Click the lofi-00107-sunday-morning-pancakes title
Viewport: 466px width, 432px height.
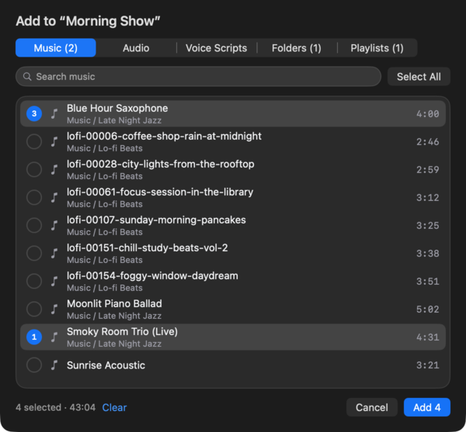coord(156,219)
